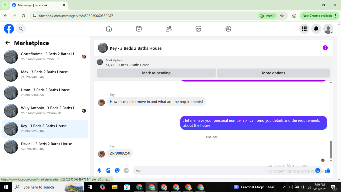Open Chrome's tab search dropdown

tap(5, 5)
